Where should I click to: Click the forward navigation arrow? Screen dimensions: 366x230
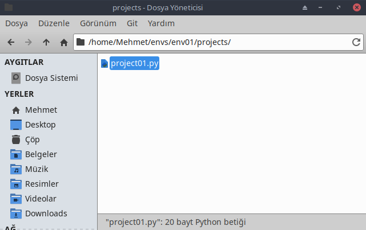coord(28,42)
